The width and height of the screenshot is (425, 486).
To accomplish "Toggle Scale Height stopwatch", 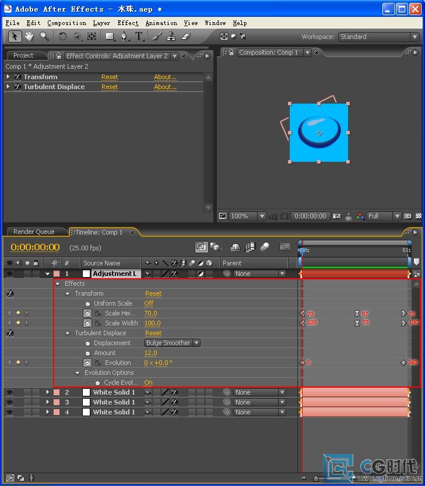I will pyautogui.click(x=87, y=313).
